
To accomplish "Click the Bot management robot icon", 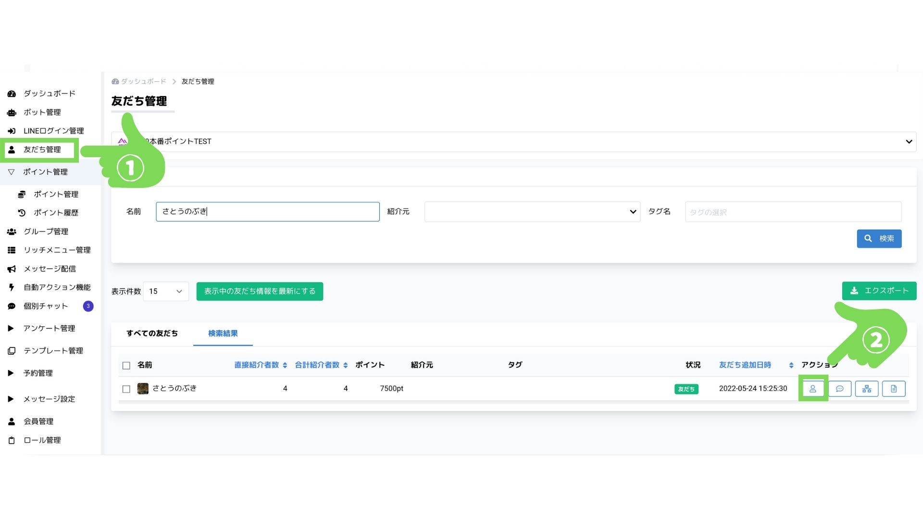I will [12, 112].
